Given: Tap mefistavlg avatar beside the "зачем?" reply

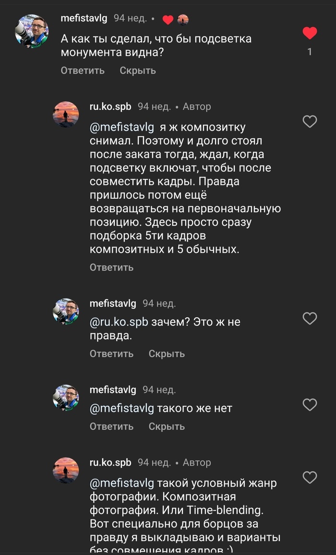Looking at the screenshot, I should (66, 311).
